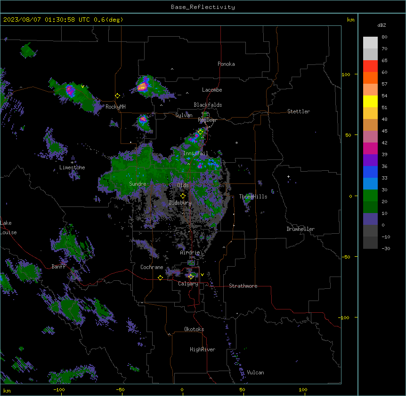Image resolution: width=406 pixels, height=396 pixels.
Task: Click the HighRiver town label
Action: pyautogui.click(x=203, y=349)
